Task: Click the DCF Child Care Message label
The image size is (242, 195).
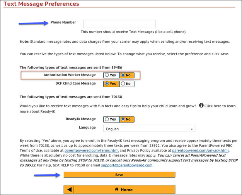Action: (x=76, y=83)
